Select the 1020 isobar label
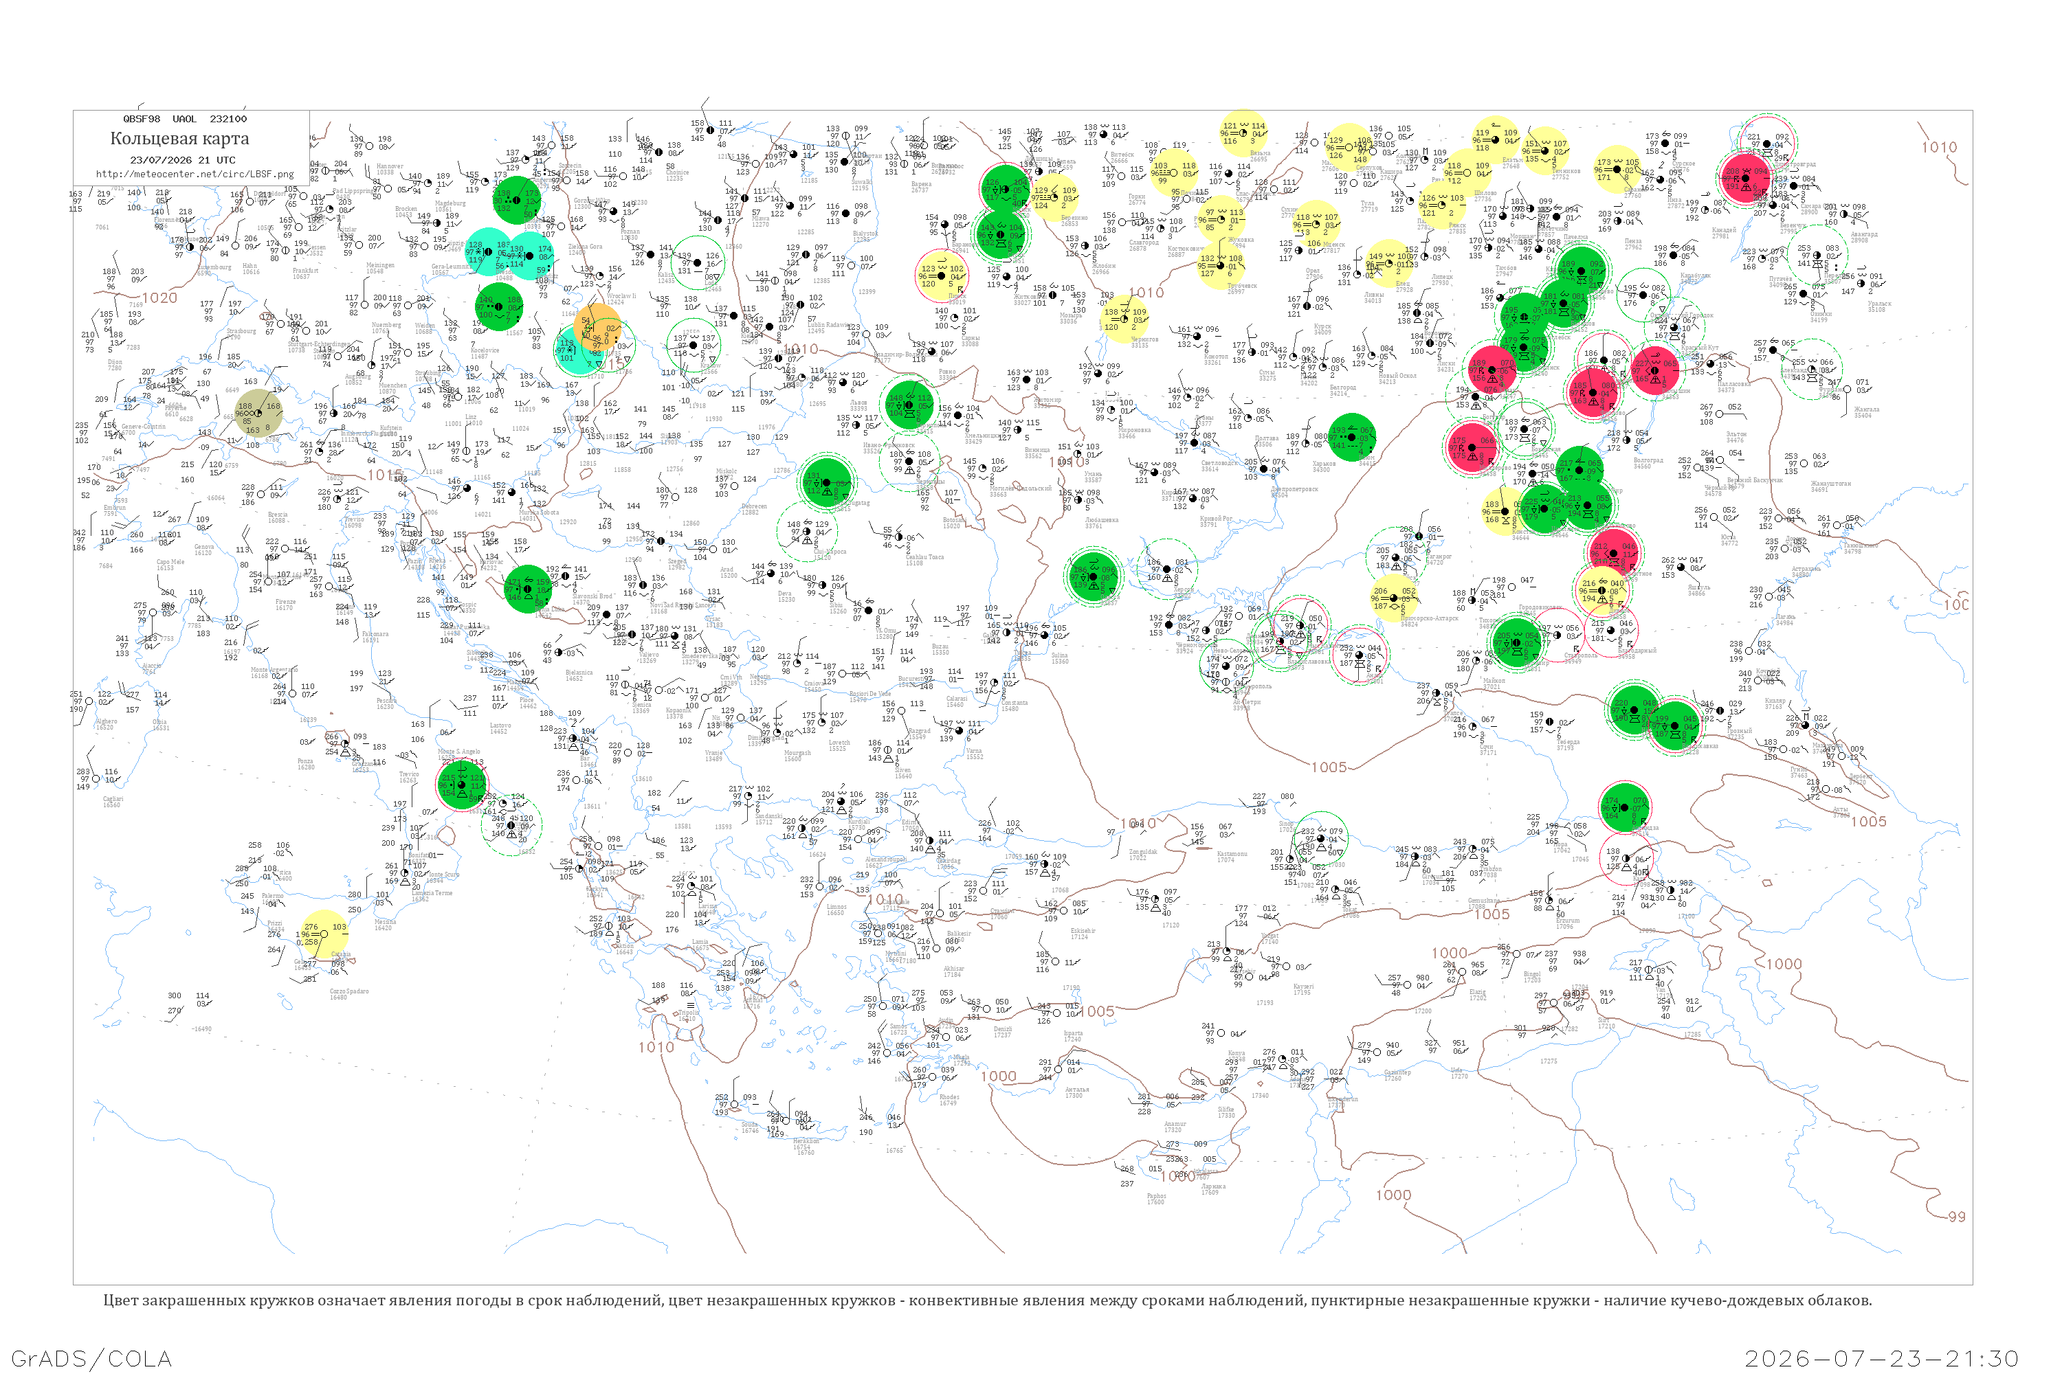The width and height of the screenshot is (2062, 1374). click(160, 298)
